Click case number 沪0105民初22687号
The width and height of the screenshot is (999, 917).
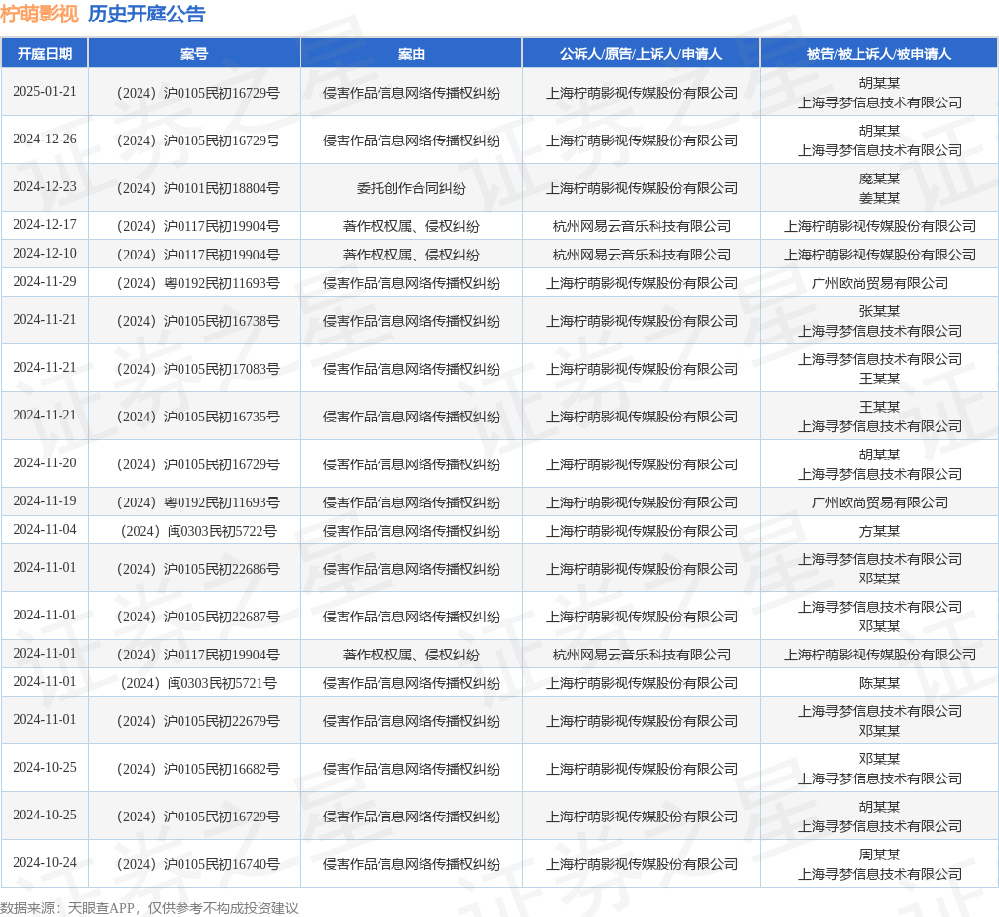[198, 617]
